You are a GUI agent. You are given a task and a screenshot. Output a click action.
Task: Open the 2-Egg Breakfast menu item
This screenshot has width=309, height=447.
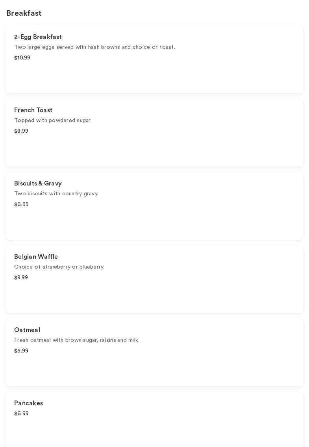coord(38,37)
